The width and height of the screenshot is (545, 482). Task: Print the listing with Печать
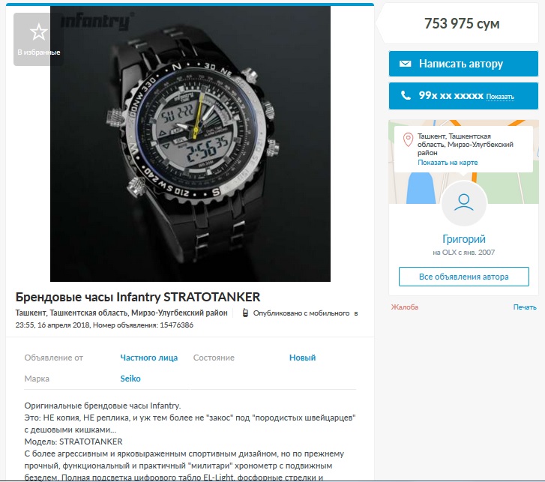[x=525, y=307]
